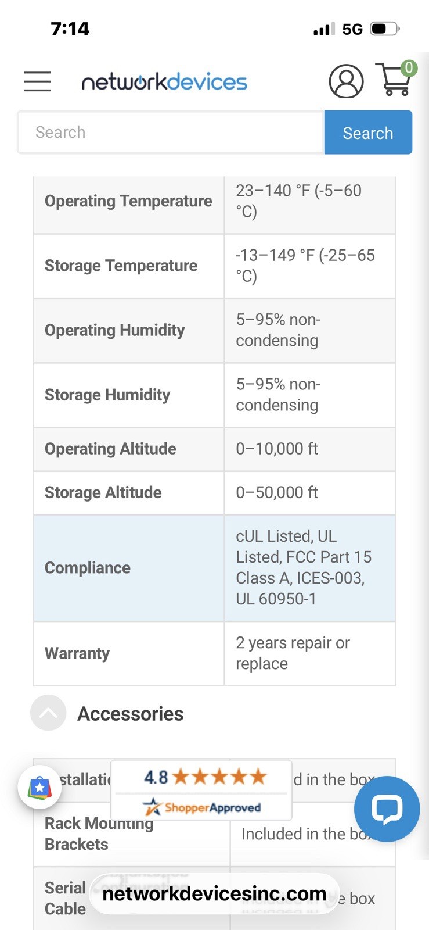Tap the Google shopping badge icon
429x930 pixels.
(39, 788)
